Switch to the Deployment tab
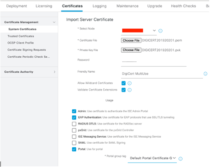 pyautogui.click(x=16, y=6)
